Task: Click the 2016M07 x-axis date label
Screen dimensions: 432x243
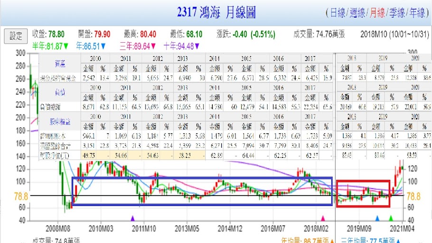Action: 273,229
